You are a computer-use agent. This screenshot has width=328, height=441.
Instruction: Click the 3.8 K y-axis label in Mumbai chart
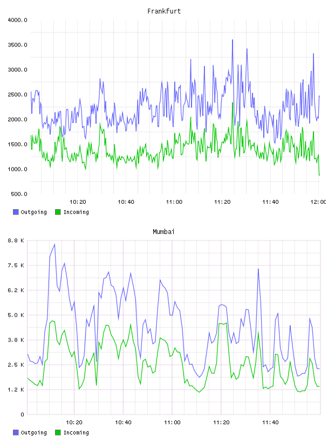tap(16, 340)
